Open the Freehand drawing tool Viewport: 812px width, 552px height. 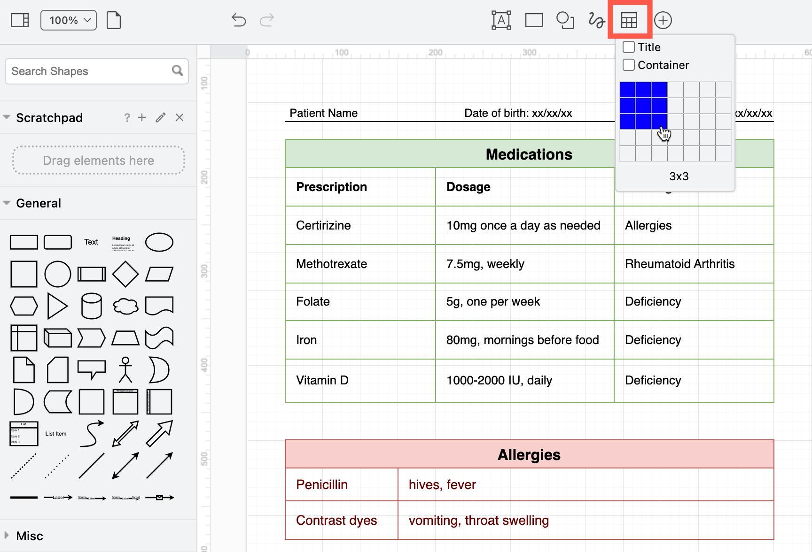[596, 20]
